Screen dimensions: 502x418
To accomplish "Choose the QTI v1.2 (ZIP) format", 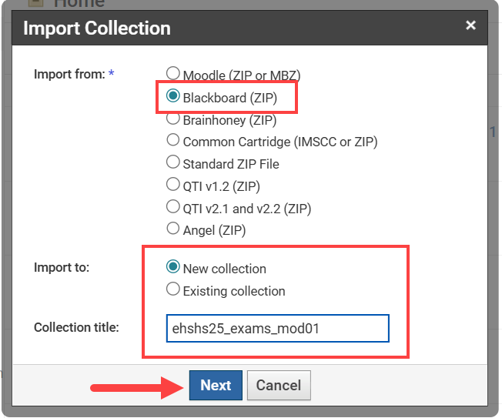I will coord(174,185).
